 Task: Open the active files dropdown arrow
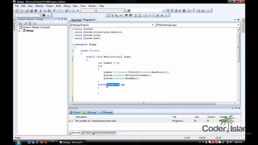tap(235, 20)
